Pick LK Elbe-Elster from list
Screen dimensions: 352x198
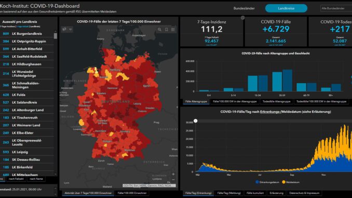(x=27, y=133)
